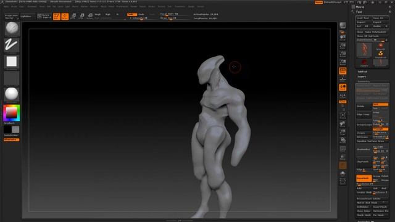Click Make PolyMesh3D button
The image size is (395, 222).
375,32
